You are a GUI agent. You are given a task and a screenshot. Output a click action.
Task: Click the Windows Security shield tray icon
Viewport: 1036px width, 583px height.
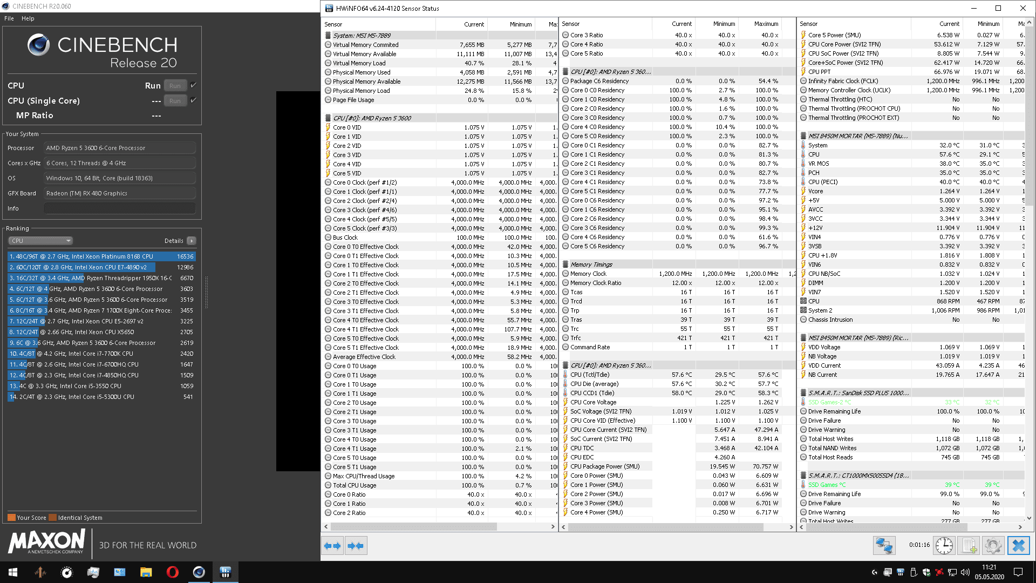click(x=926, y=572)
